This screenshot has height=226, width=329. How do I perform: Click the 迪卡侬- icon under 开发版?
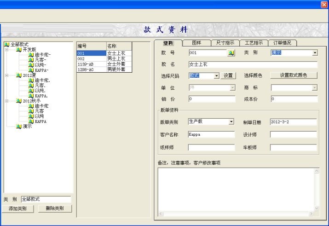(31, 55)
